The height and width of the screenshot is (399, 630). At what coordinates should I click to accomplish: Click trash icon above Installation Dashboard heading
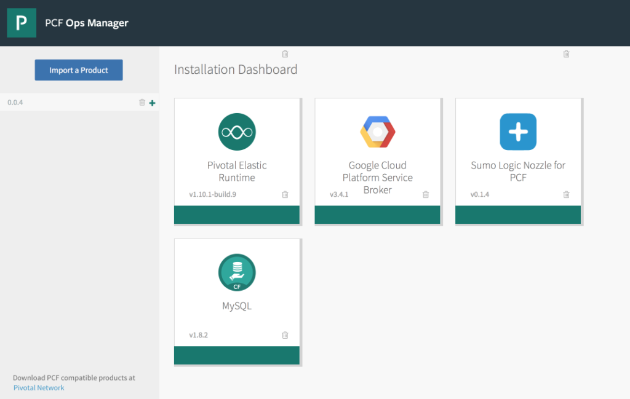285,53
